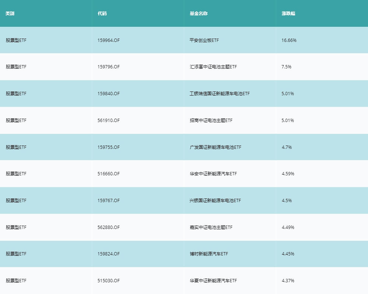Click fund name 嘉实中证电池主题ETF

point(211,227)
